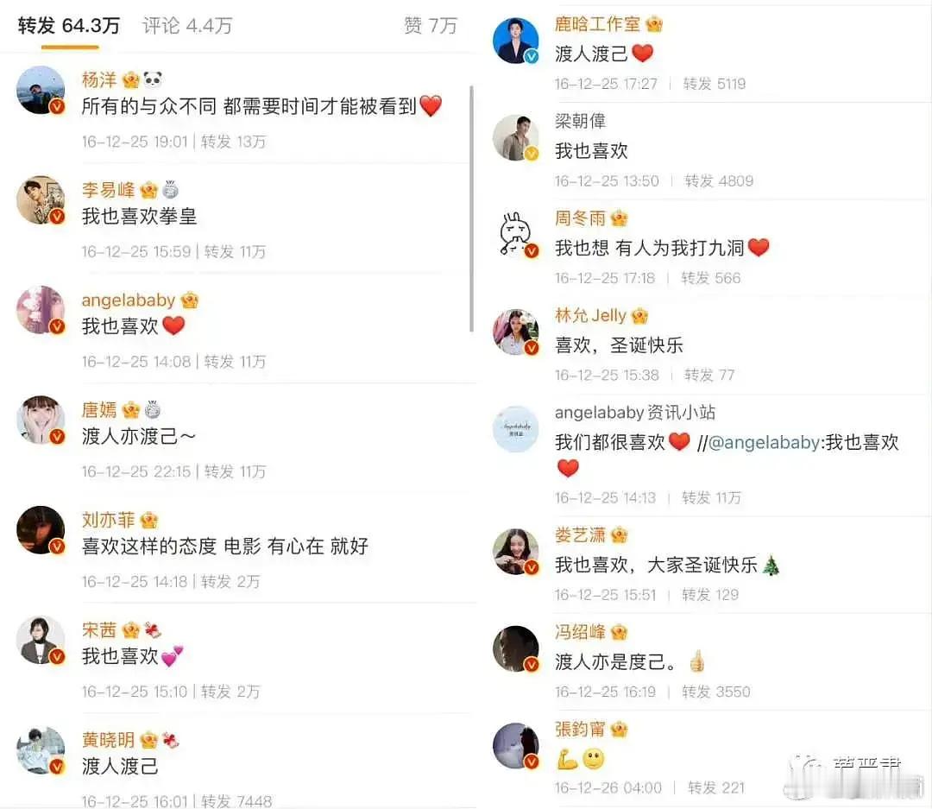Click the panda icon next to 杨洋
The height and width of the screenshot is (809, 932).
point(153,79)
